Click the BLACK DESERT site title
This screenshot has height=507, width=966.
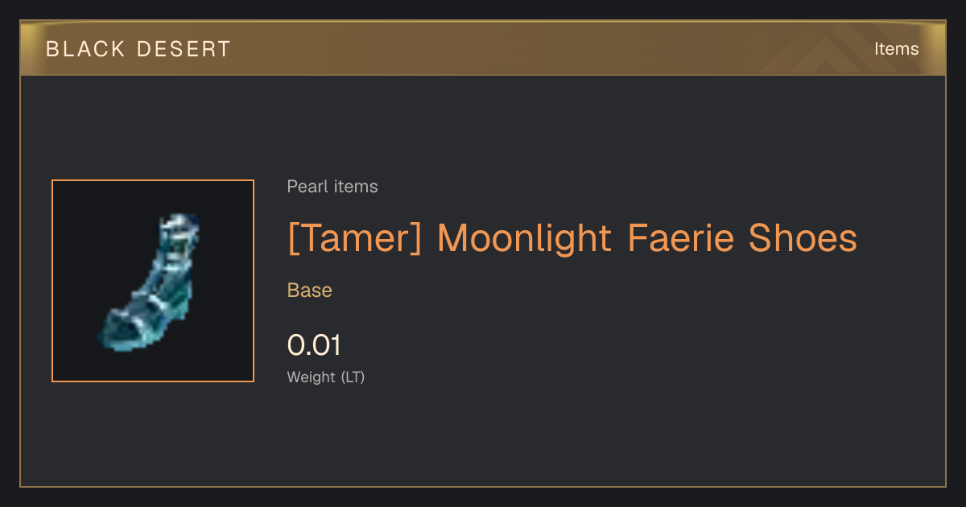[x=138, y=49]
